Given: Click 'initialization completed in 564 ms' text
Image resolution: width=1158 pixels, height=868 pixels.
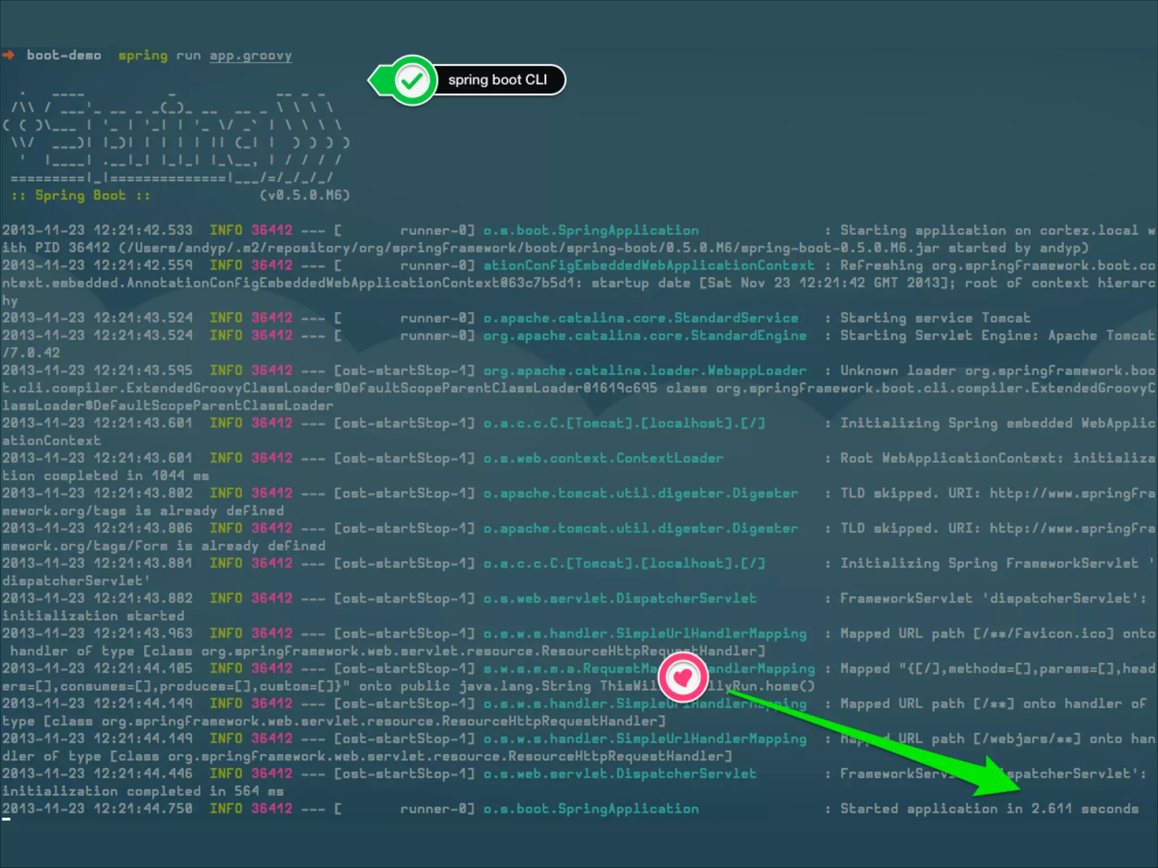Looking at the screenshot, I should coord(142,791).
